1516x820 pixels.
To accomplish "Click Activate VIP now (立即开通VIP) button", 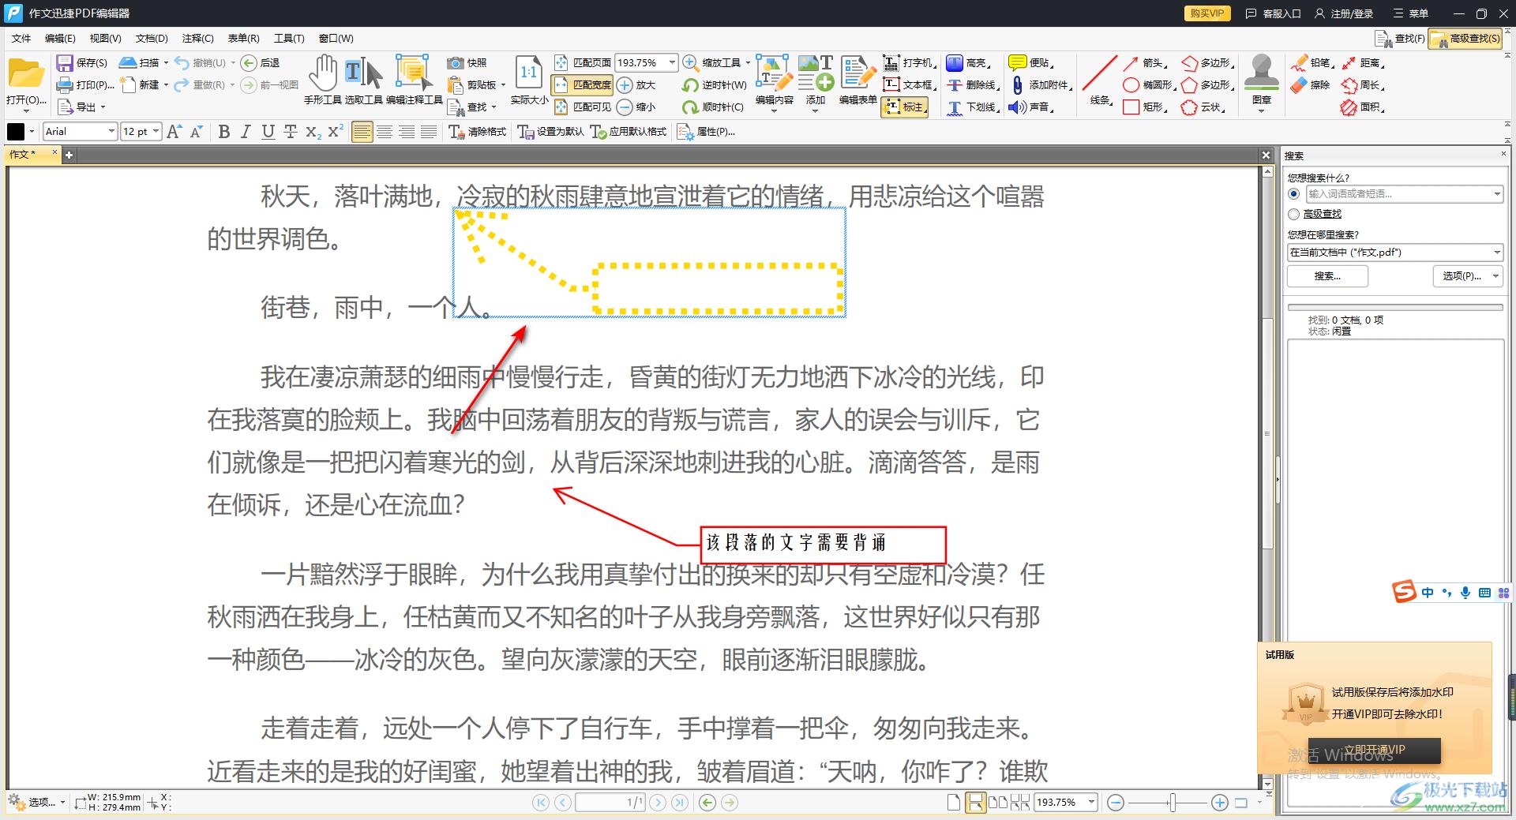I will tap(1375, 751).
